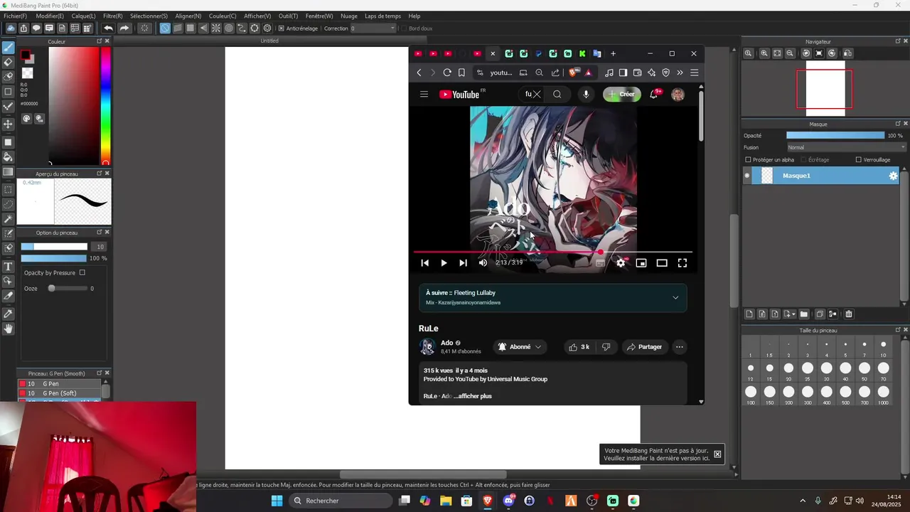This screenshot has width=910, height=512.
Task: Open the Filtre menu
Action: (112, 16)
